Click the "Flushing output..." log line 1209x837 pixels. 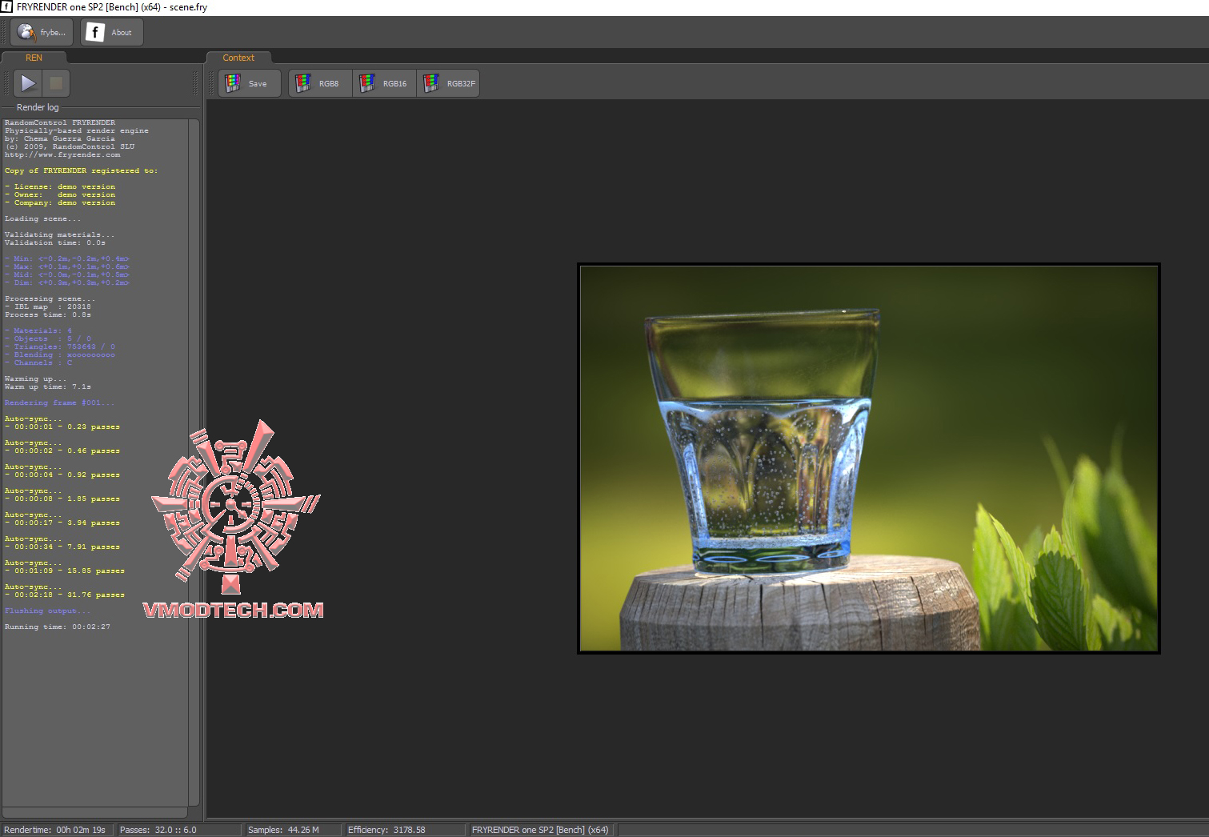click(x=47, y=611)
